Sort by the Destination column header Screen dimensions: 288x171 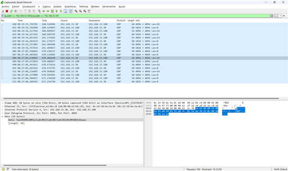pyautogui.click(x=102, y=21)
